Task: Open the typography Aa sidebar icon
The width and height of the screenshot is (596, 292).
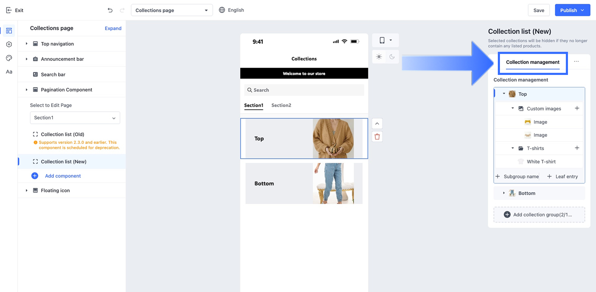Action: (x=9, y=72)
